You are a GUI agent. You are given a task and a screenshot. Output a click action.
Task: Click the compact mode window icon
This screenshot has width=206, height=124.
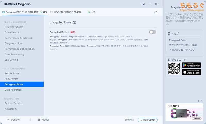coord(143,4)
